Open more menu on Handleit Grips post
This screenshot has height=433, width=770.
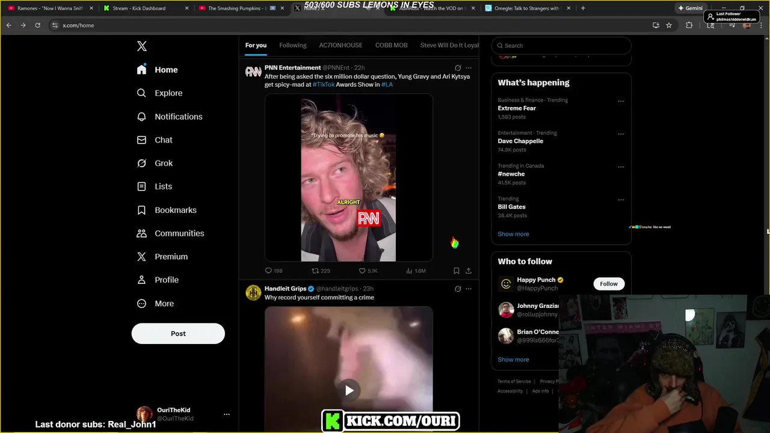click(469, 289)
